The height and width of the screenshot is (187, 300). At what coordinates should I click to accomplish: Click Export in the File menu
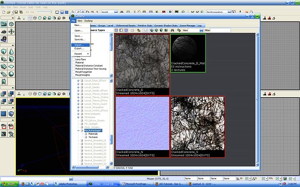click(80, 49)
